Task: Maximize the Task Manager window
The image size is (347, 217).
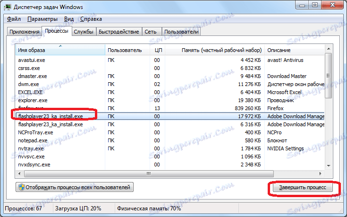Action: 315,5
